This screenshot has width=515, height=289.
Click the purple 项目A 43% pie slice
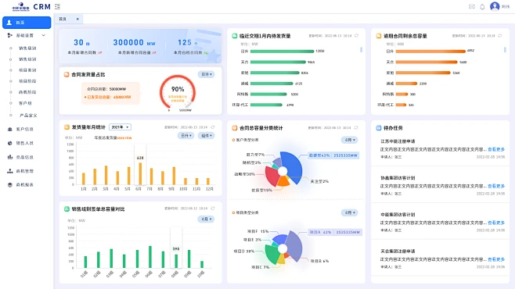294,246
